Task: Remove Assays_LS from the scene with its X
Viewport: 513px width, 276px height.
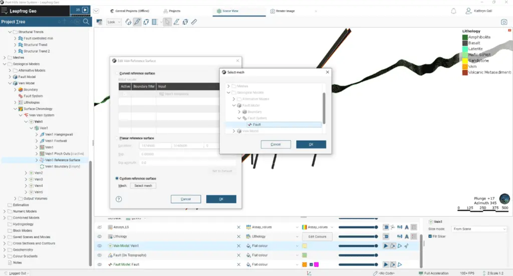Action: coord(238,227)
